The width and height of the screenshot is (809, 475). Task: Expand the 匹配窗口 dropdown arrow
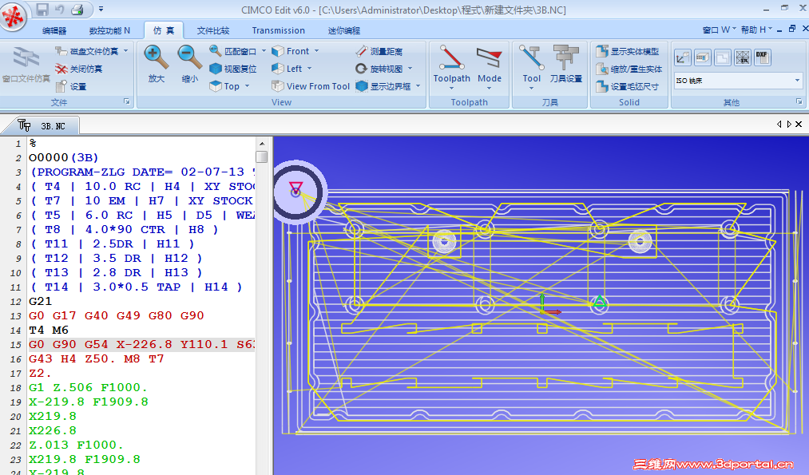click(264, 51)
